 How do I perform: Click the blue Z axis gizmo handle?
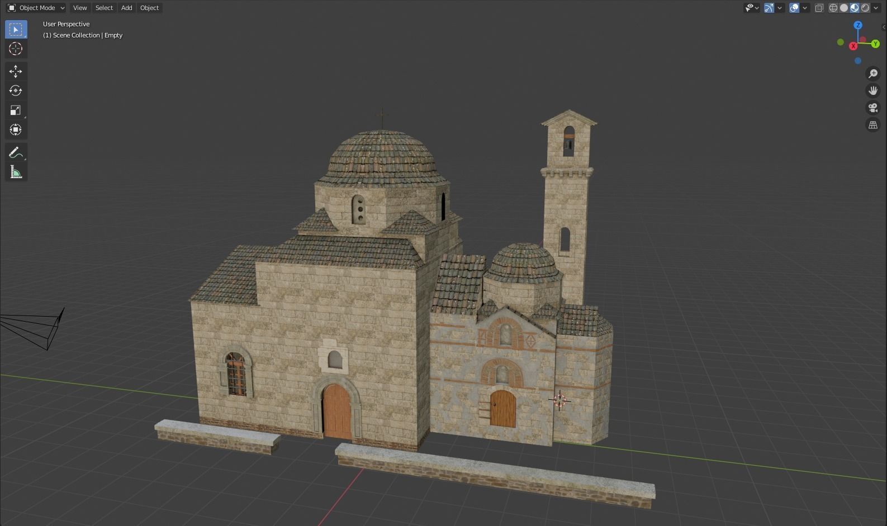point(858,25)
